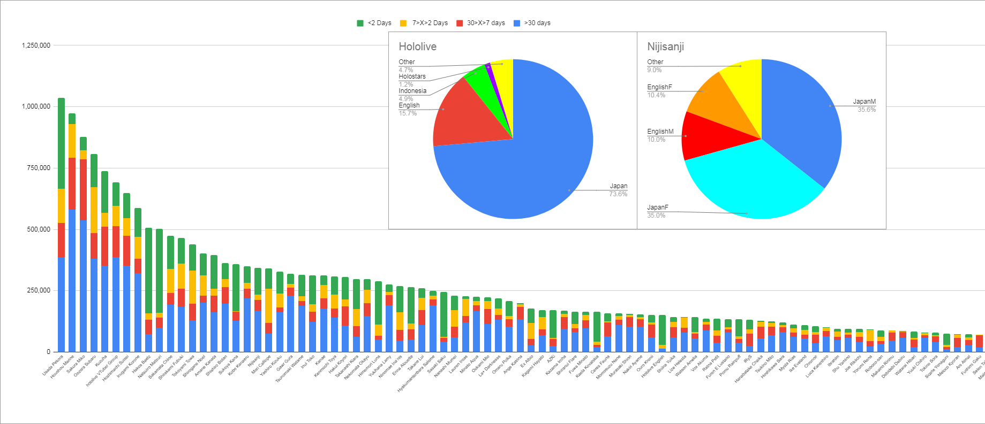The width and height of the screenshot is (985, 424).
Task: Click the 'Nijisanji' pie chart title
Action: (665, 47)
